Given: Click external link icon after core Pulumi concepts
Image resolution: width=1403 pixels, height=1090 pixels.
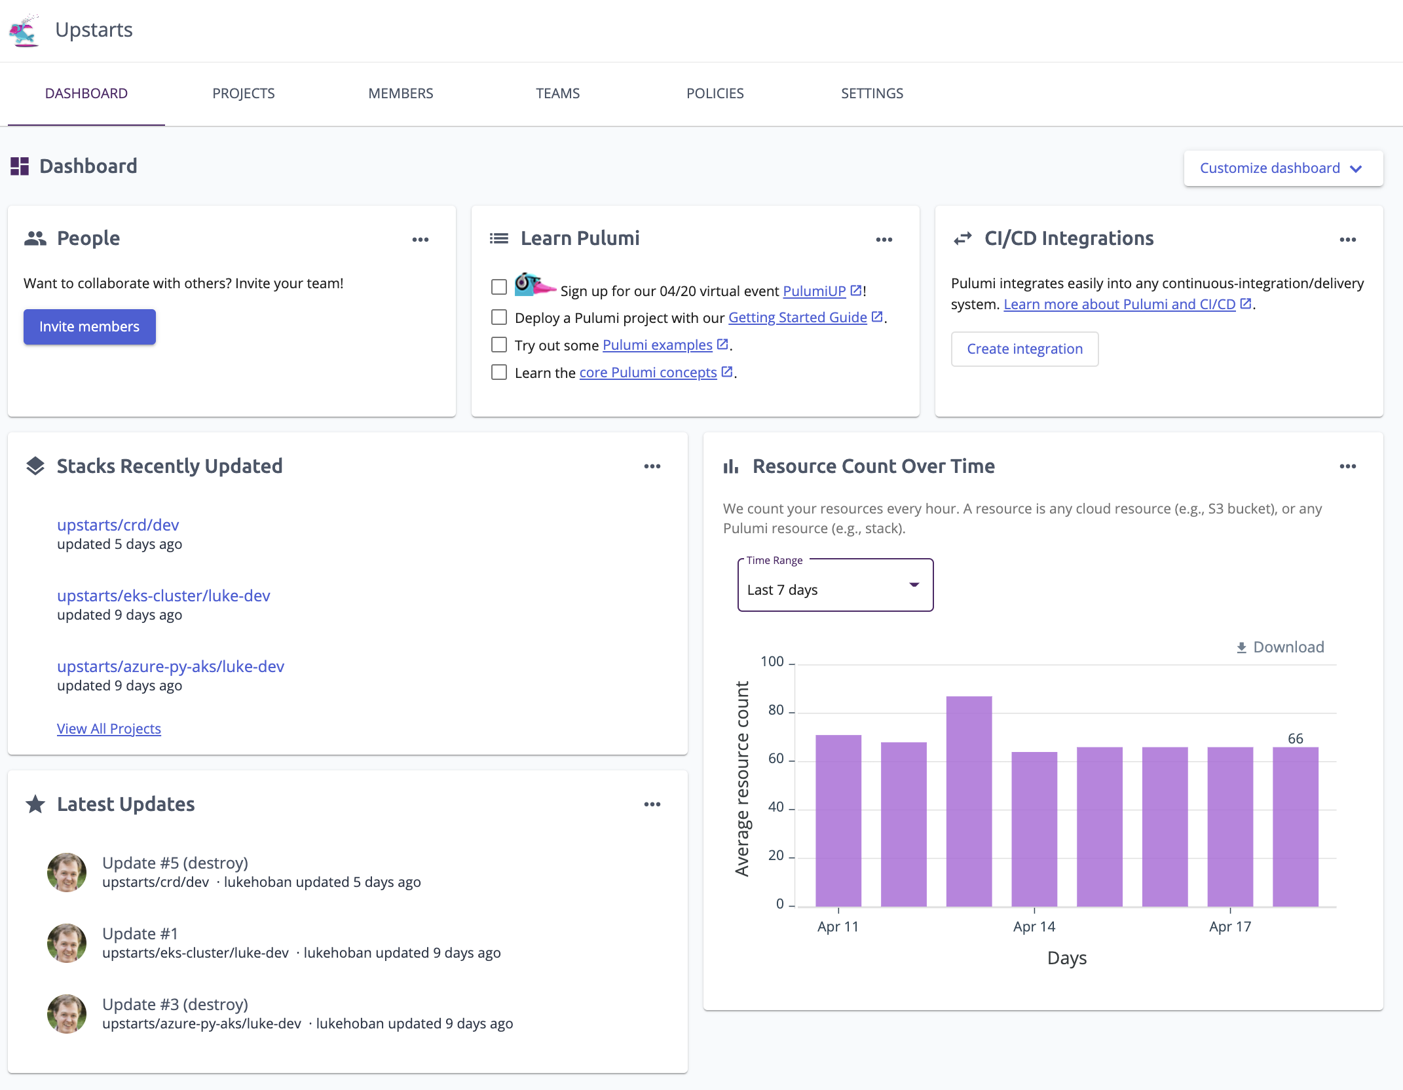Looking at the screenshot, I should point(727,372).
